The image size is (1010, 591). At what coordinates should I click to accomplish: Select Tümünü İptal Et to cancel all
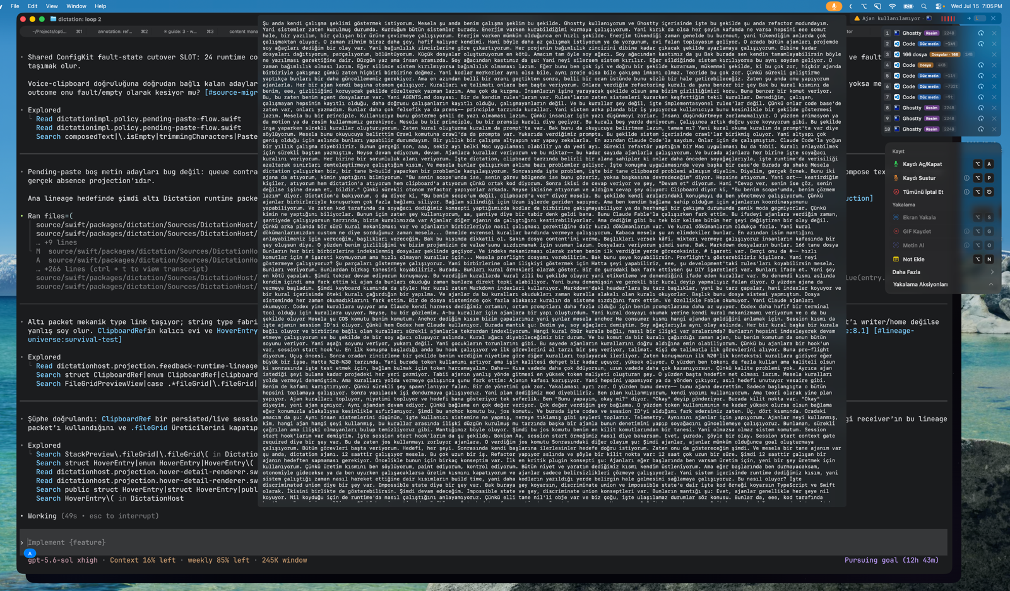(923, 192)
